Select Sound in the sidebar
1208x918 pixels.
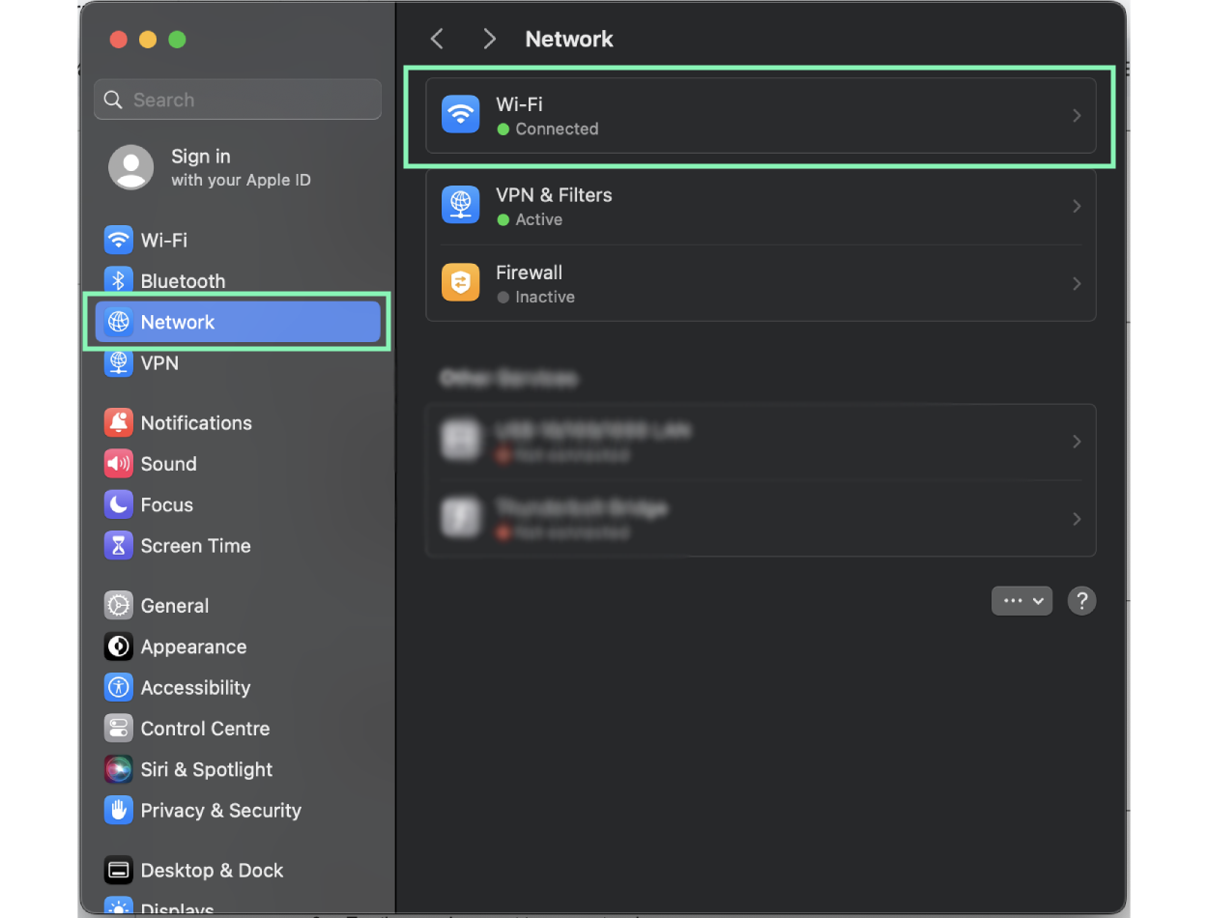(238, 464)
